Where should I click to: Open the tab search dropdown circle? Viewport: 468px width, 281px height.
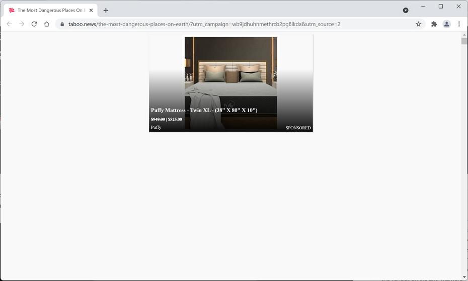tap(406, 10)
